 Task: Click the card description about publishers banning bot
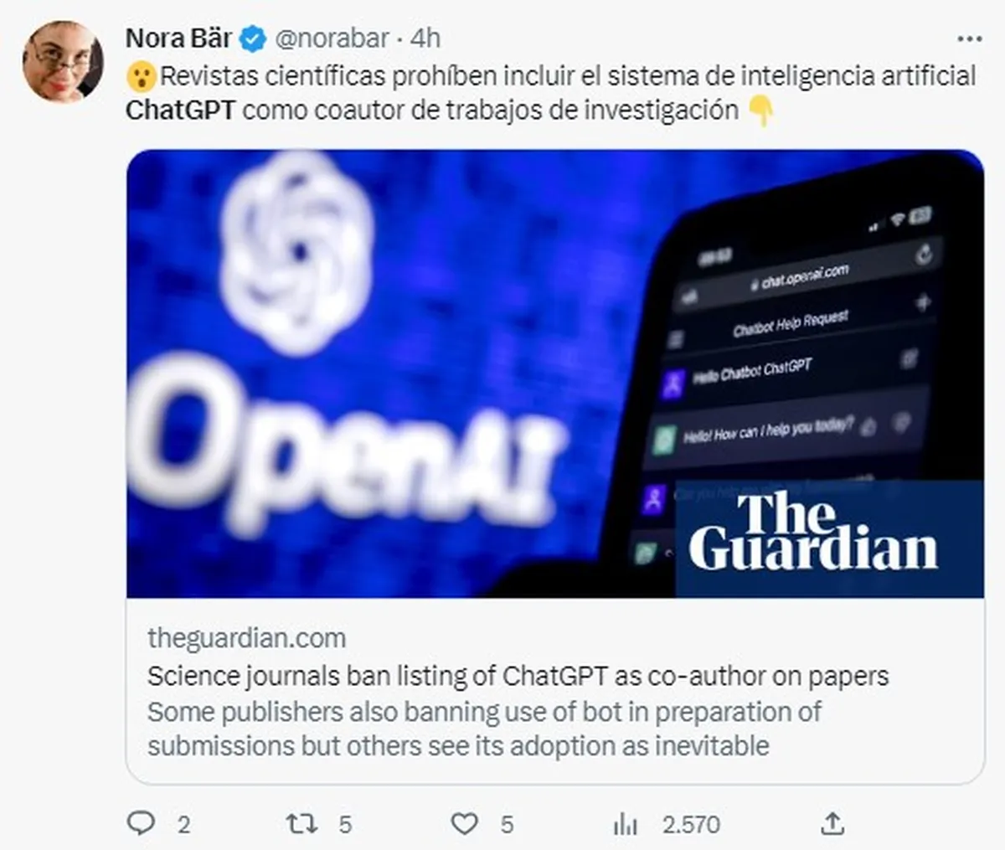coord(484,729)
